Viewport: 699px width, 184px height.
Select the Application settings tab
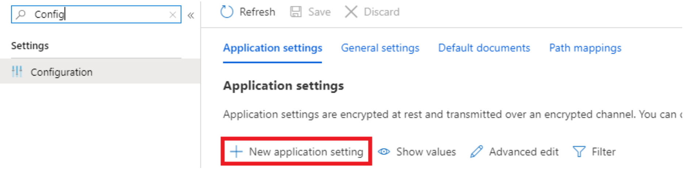pos(273,48)
